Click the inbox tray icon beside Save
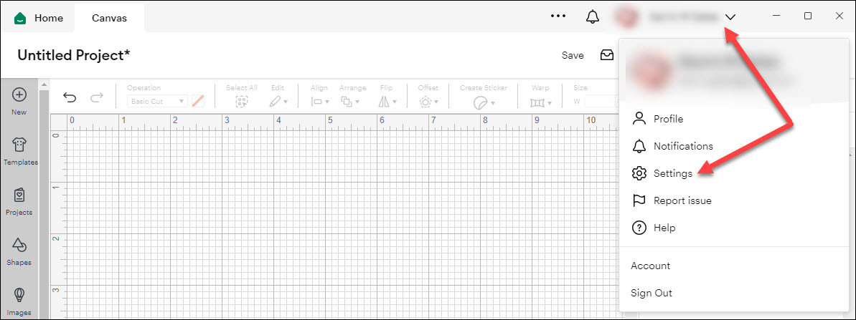This screenshot has height=320, width=856. point(607,55)
